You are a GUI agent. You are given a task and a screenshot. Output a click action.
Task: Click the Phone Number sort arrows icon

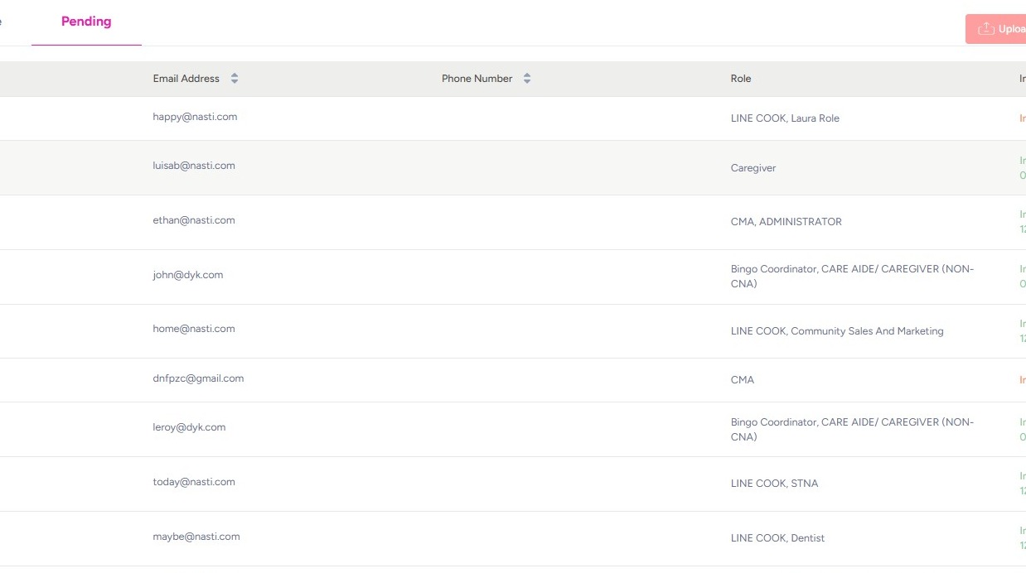pyautogui.click(x=527, y=79)
